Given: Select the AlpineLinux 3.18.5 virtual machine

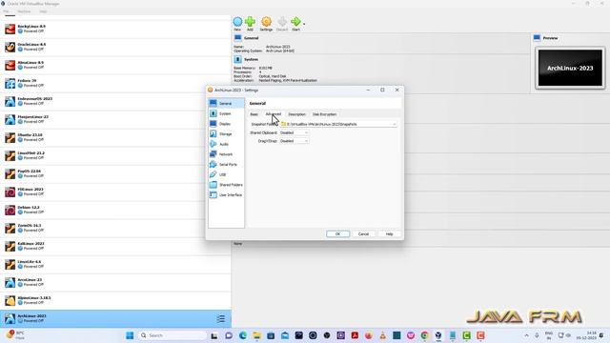Looking at the screenshot, I should (x=115, y=300).
